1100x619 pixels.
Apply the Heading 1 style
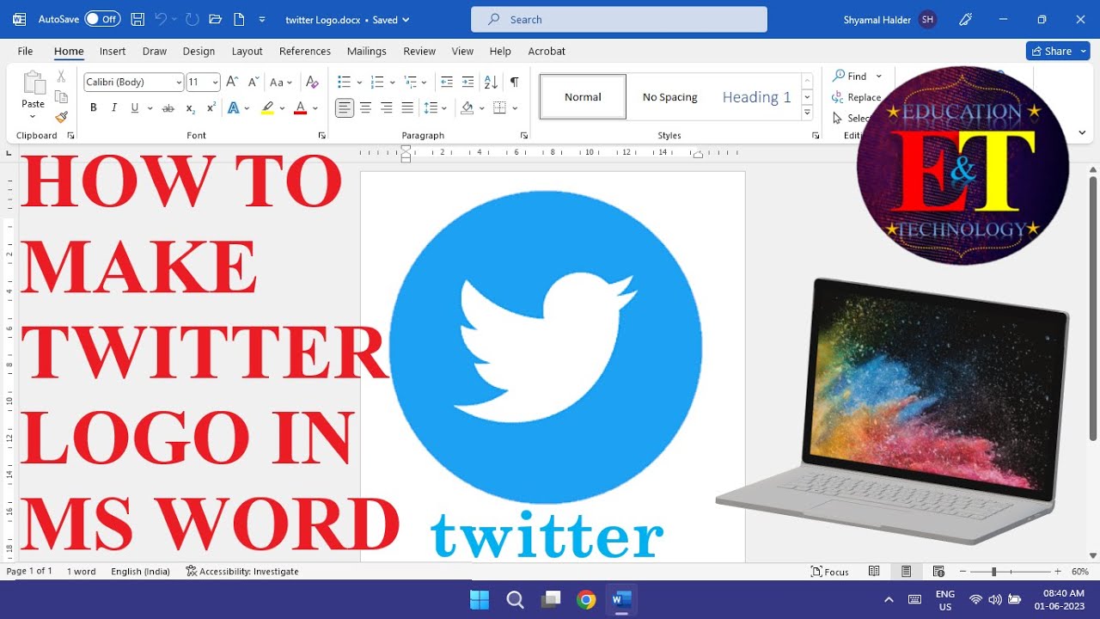(756, 97)
